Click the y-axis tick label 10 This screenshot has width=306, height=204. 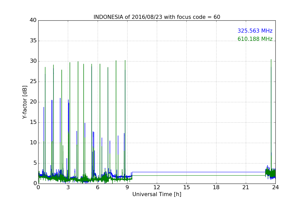point(33,143)
